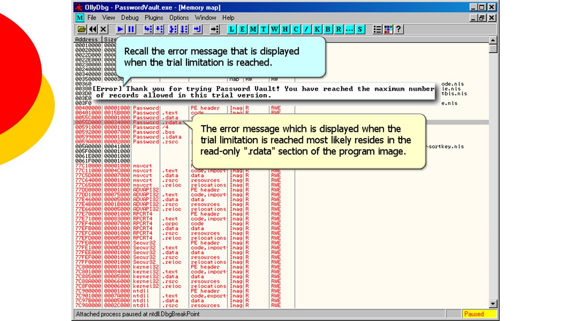Minimize the inner Memory map window
Viewport: 571px width, 321px height.
pos(475,18)
